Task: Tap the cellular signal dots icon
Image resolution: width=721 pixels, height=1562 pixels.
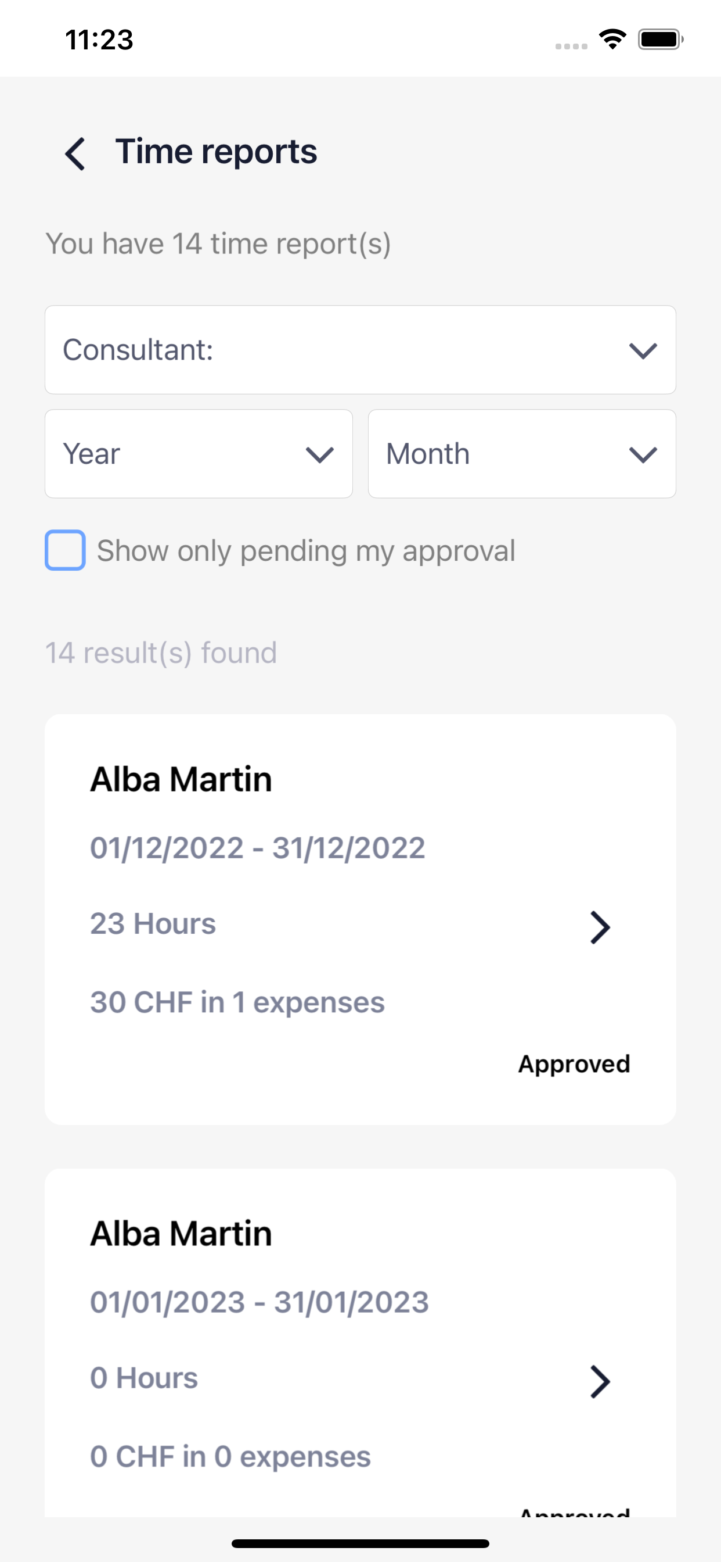Action: [x=571, y=46]
